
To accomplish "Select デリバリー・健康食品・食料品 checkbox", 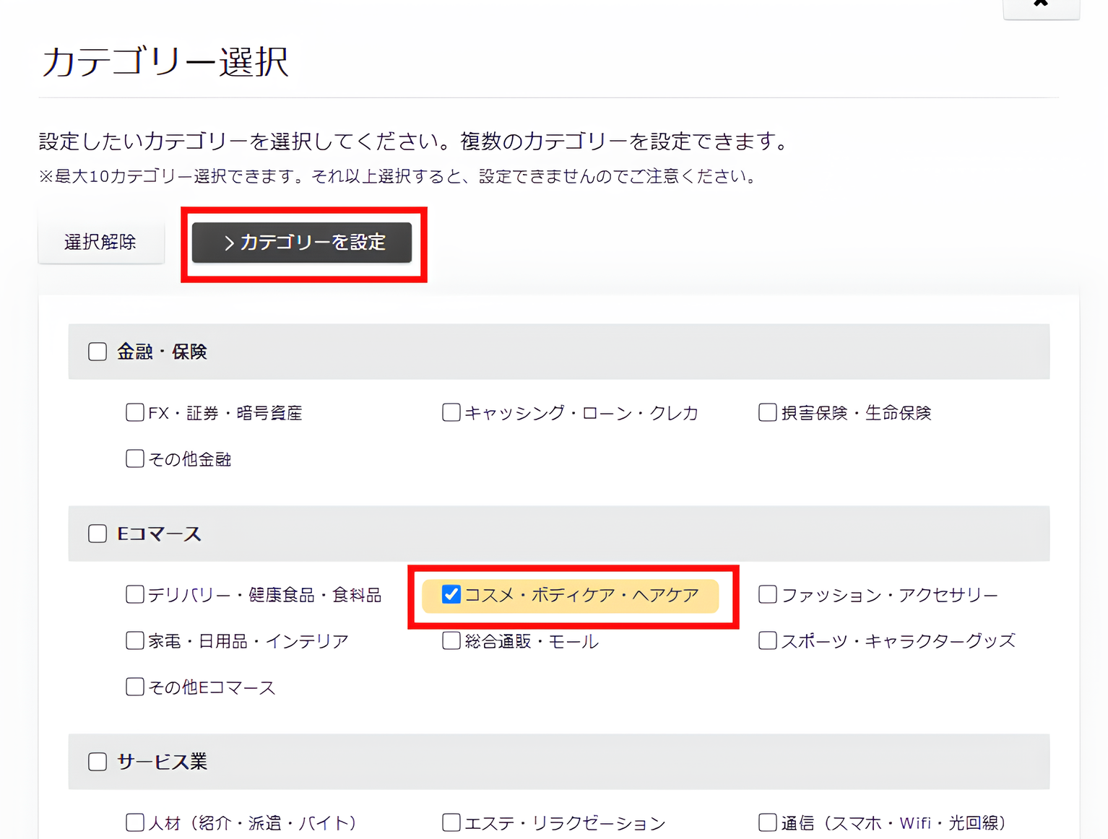I will pos(135,595).
